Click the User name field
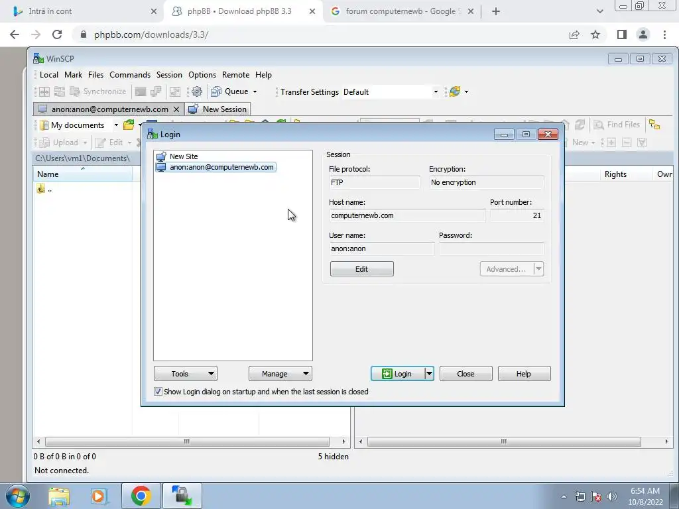 tap(381, 249)
